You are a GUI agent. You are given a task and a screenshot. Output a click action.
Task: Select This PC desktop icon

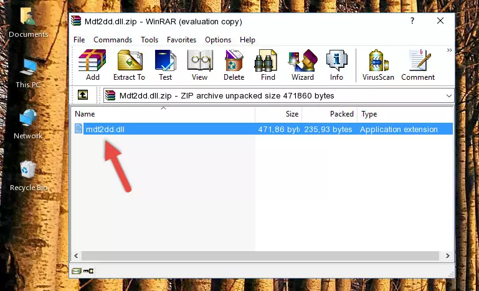pyautogui.click(x=28, y=74)
